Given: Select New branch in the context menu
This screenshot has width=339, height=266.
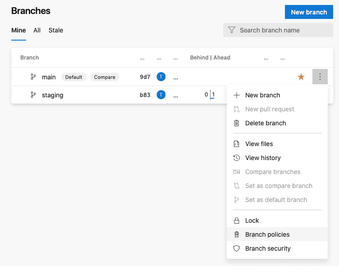Looking at the screenshot, I should coord(262,95).
